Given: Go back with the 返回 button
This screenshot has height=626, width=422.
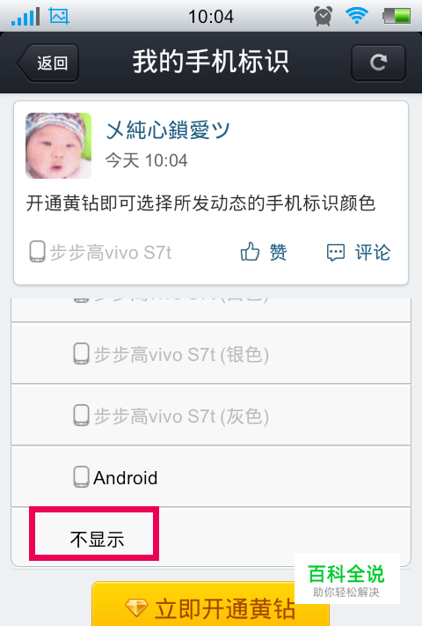Looking at the screenshot, I should pos(47,63).
